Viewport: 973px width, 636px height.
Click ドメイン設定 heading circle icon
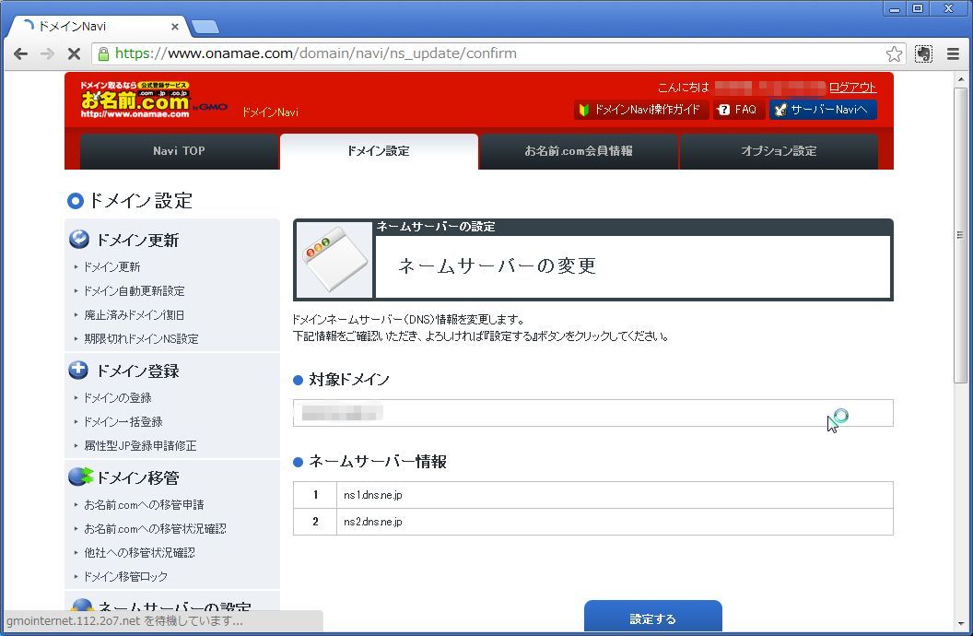click(75, 201)
